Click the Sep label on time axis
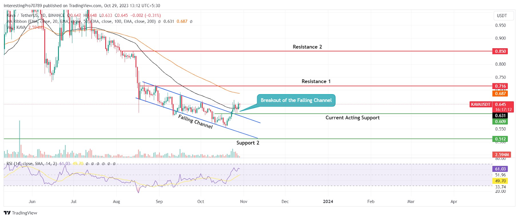Screen dimensions: 519x219 tap(159, 202)
